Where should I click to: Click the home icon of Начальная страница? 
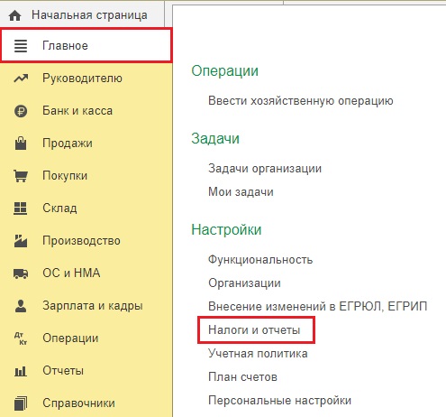(x=15, y=15)
